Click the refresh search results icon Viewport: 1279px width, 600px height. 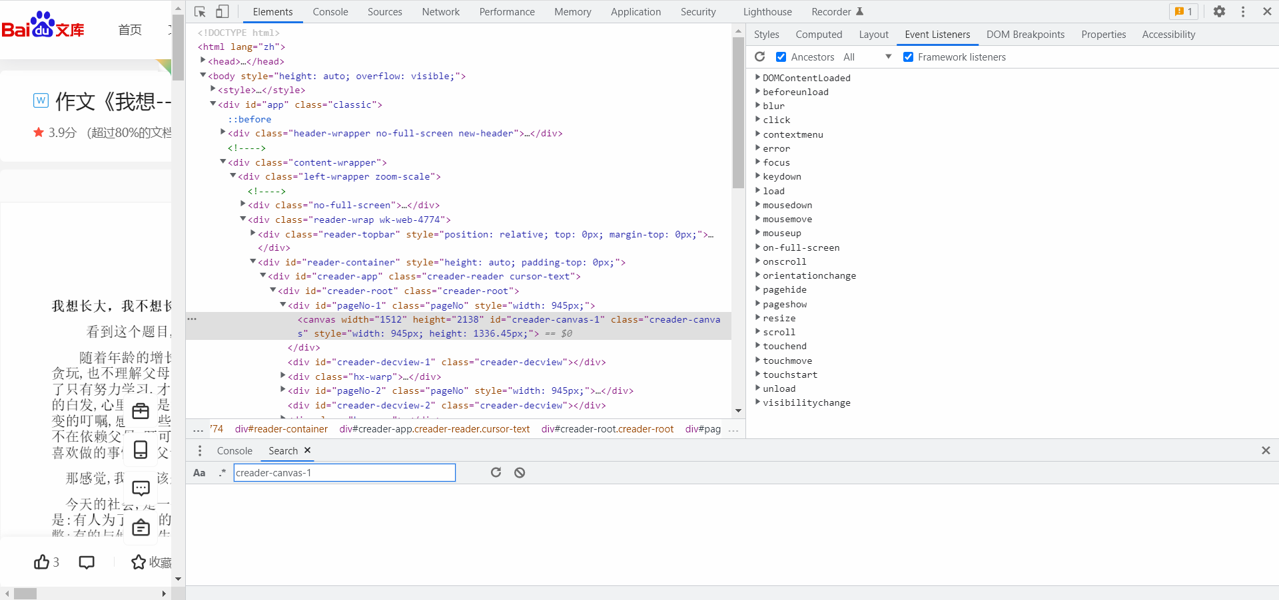pos(496,472)
